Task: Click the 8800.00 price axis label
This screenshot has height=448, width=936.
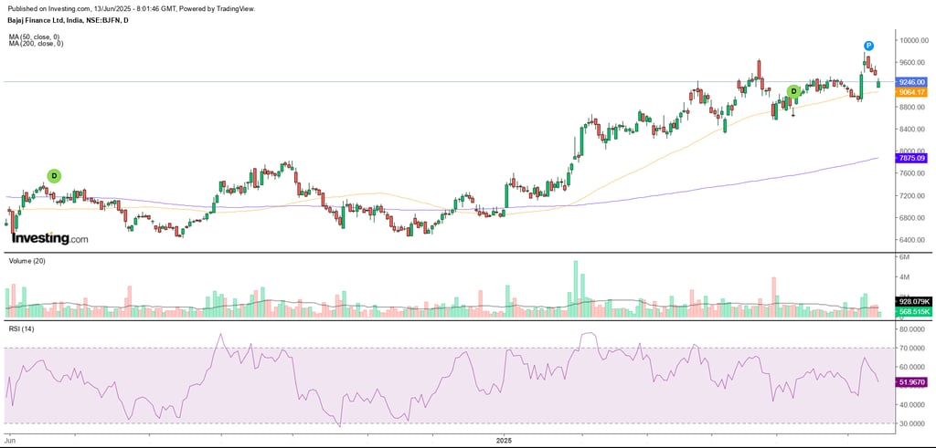Action: click(x=914, y=108)
